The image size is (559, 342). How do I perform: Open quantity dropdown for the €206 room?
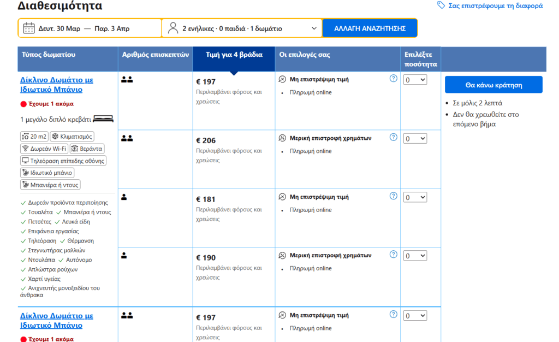(x=415, y=138)
